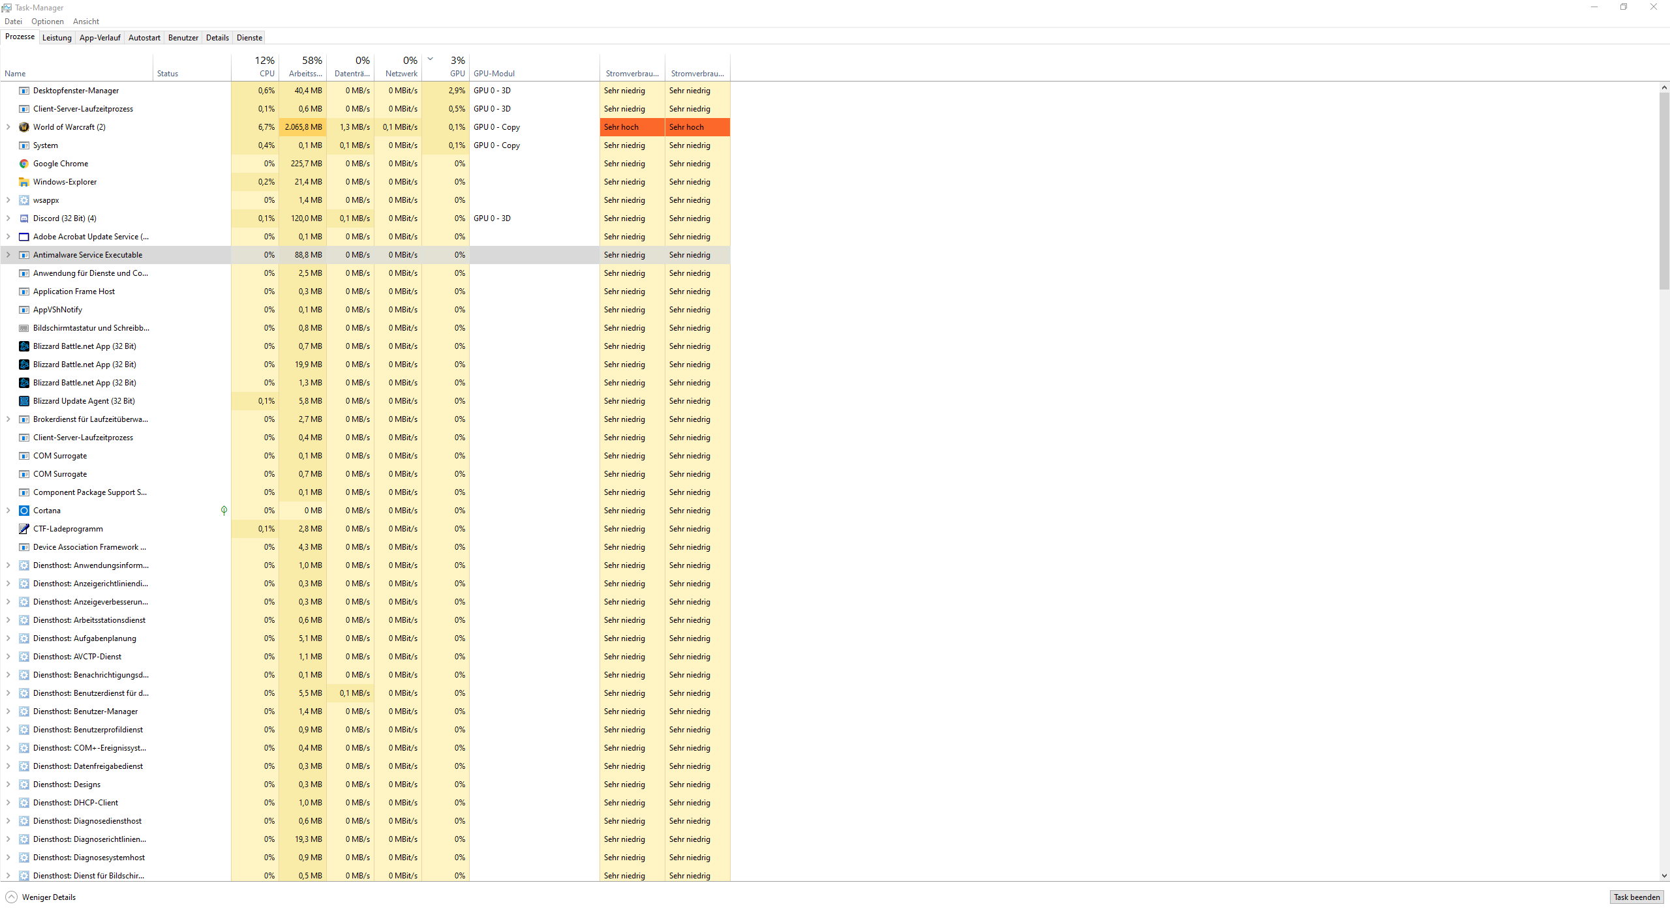Click Cortana's green leaf status indicator
This screenshot has width=1670, height=913.
pyautogui.click(x=224, y=511)
